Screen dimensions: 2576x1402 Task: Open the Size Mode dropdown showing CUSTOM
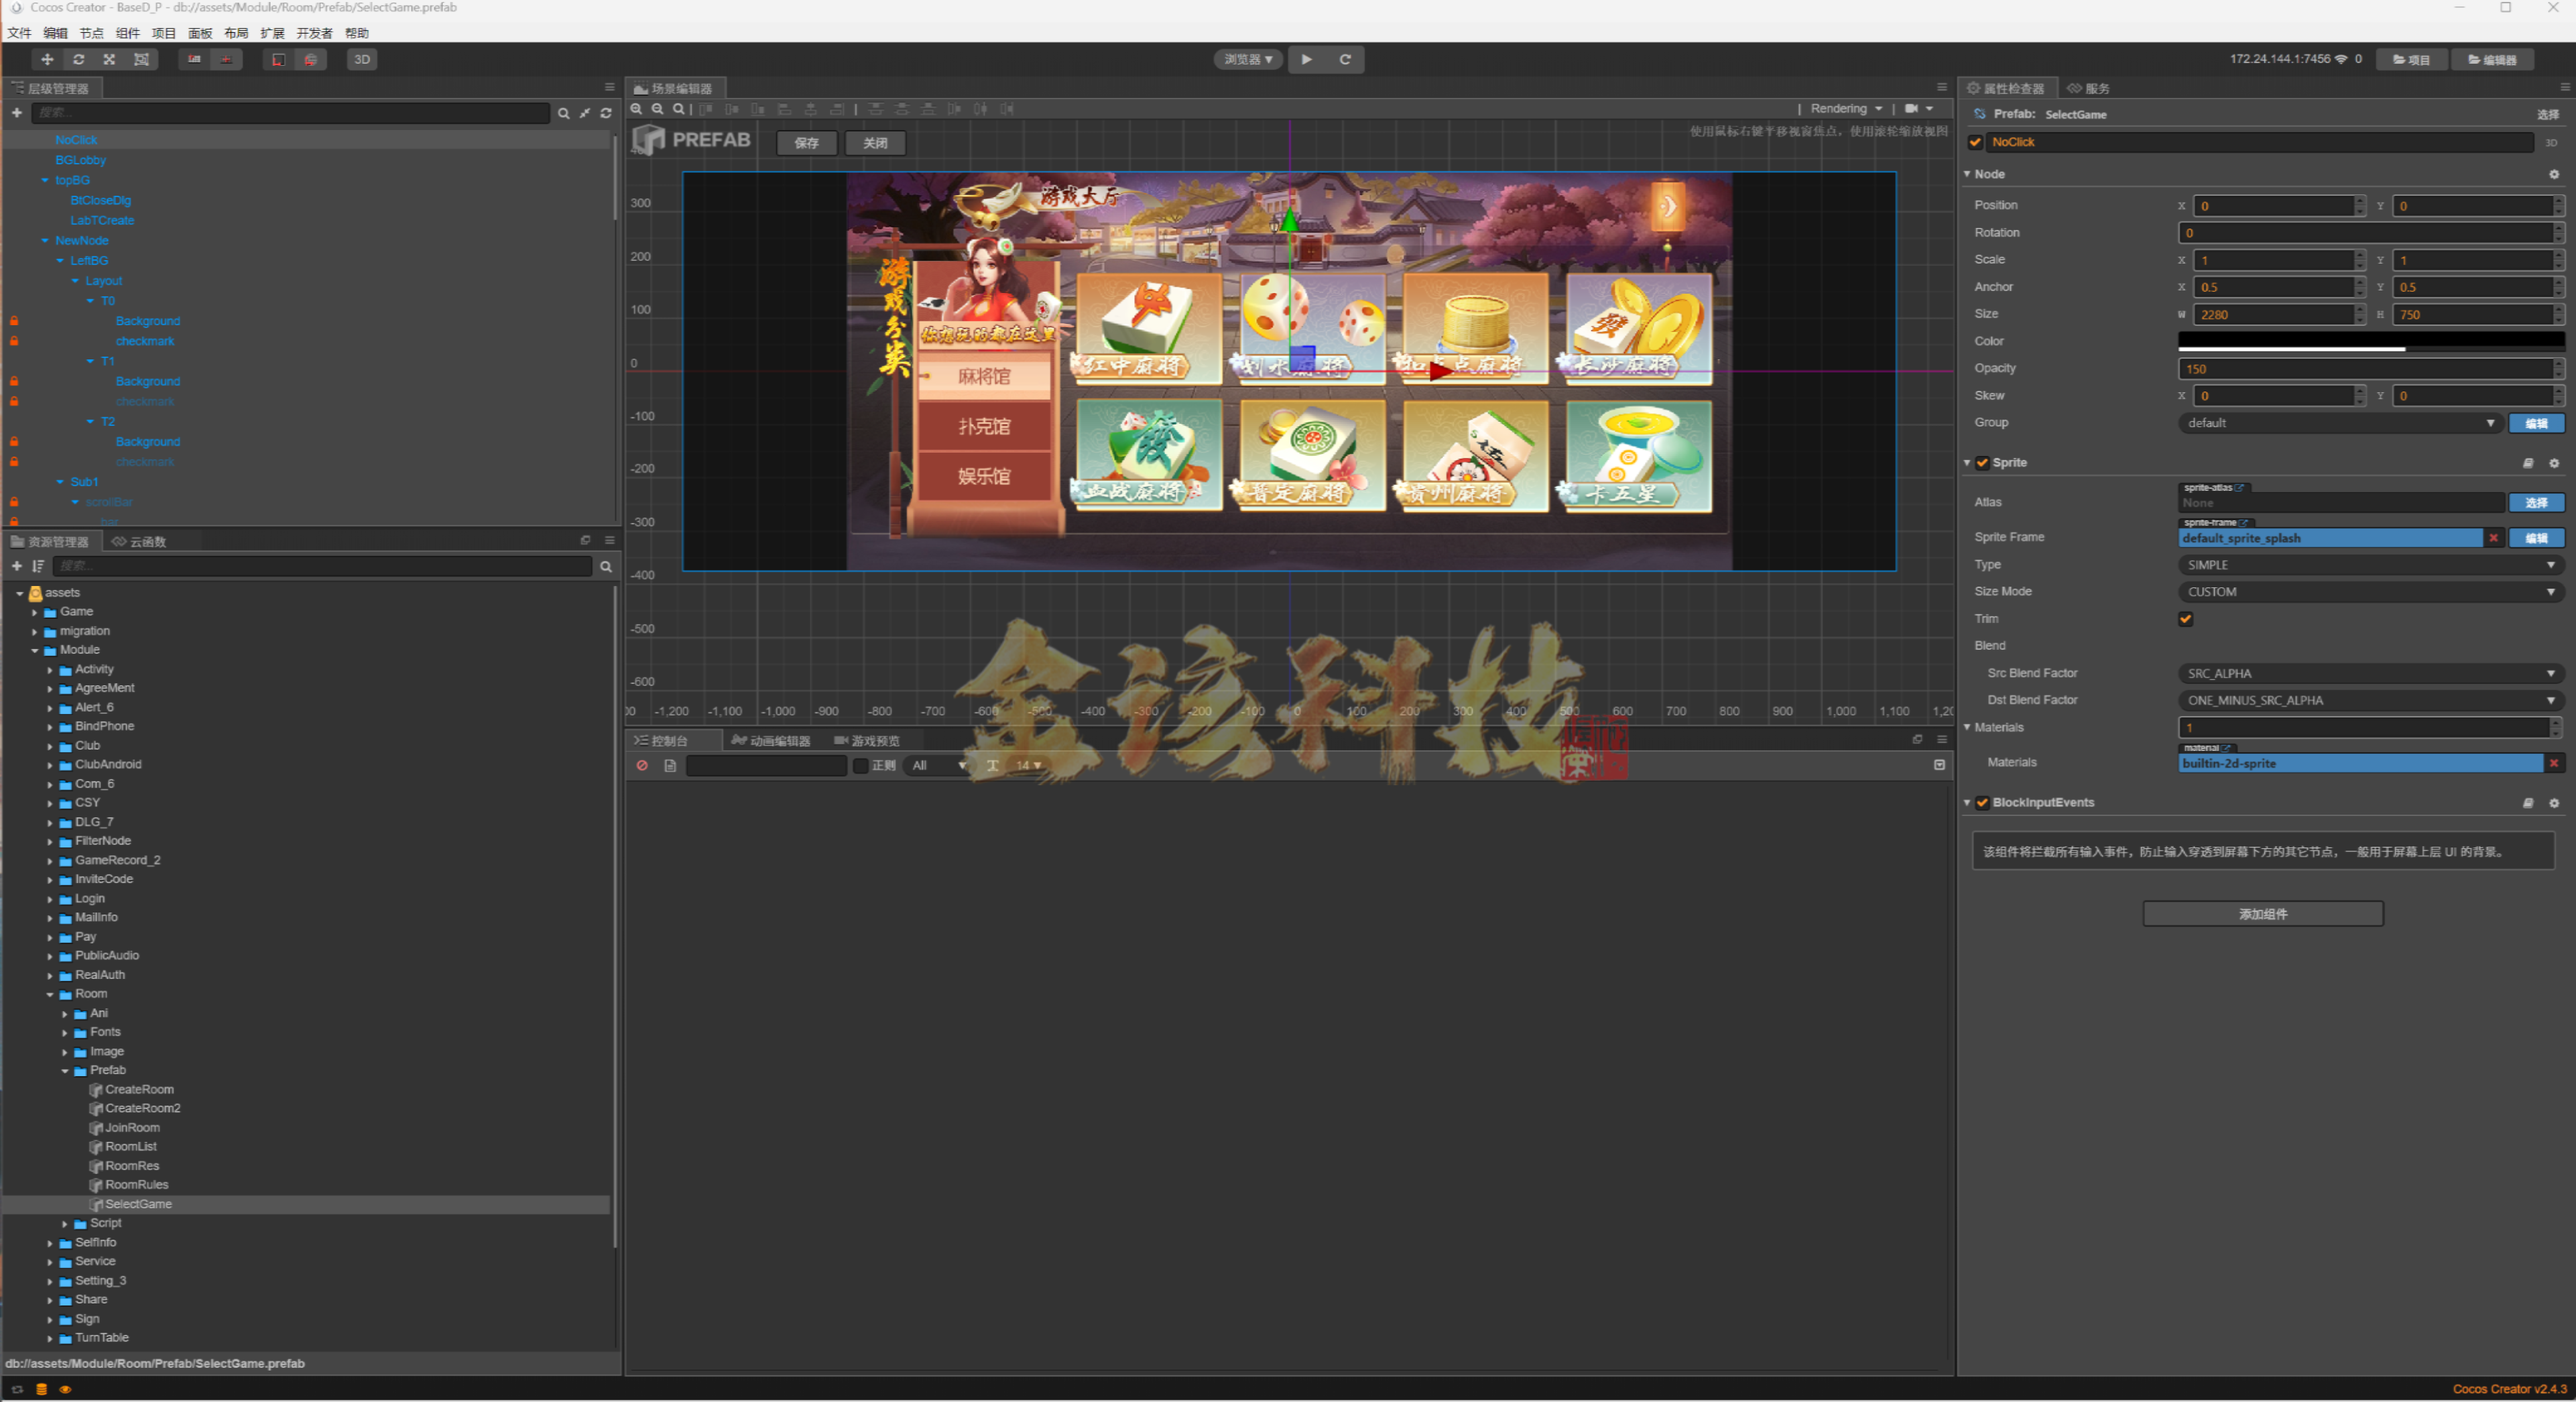(2367, 591)
